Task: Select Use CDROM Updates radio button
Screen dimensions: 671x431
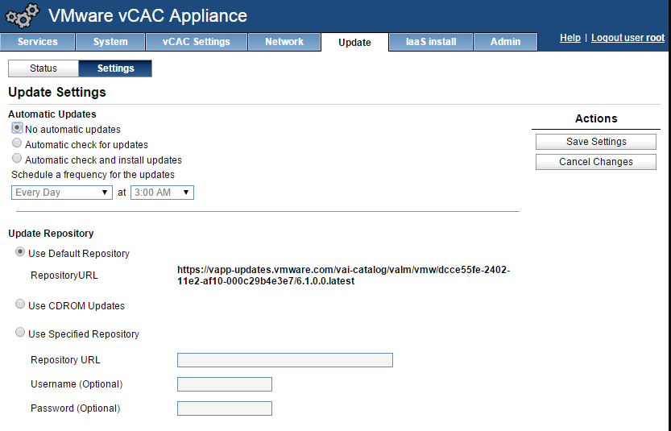Action: coord(20,305)
